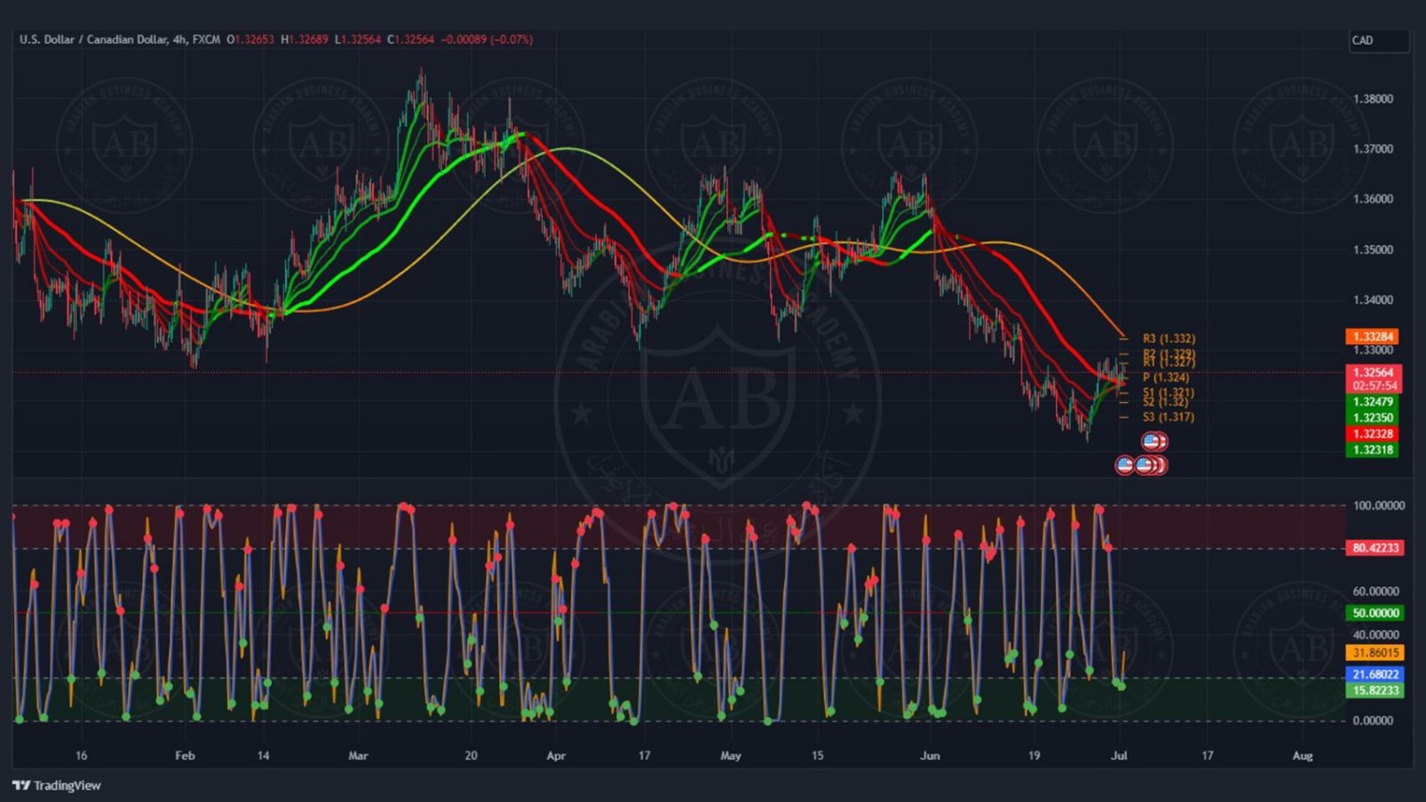Select the low value L1.32564
The width and height of the screenshot is (1426, 802).
point(357,40)
